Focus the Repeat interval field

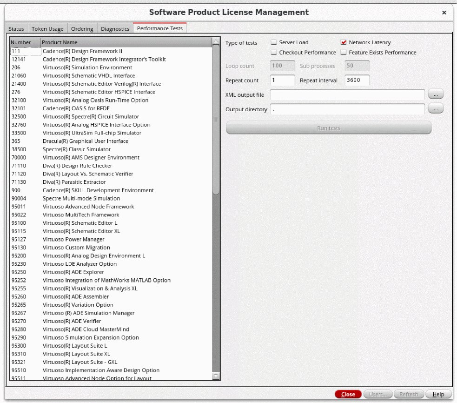click(x=357, y=81)
